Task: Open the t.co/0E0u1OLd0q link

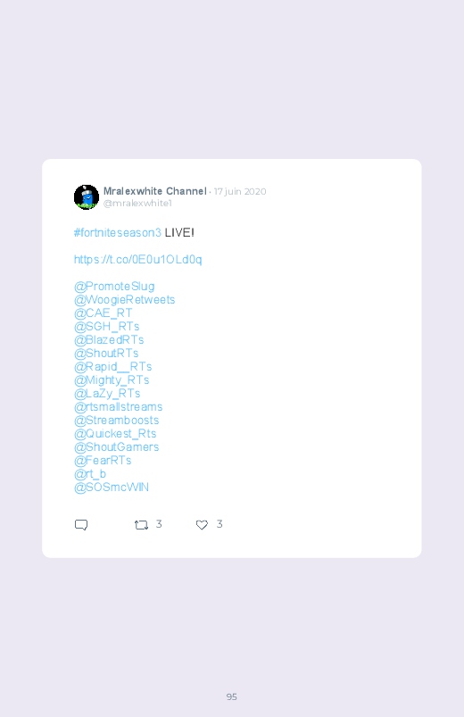Action: (x=137, y=260)
